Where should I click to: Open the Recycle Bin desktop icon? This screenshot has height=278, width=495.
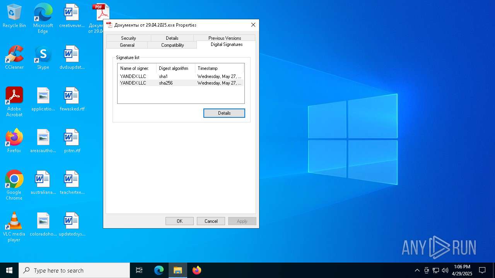14,16
